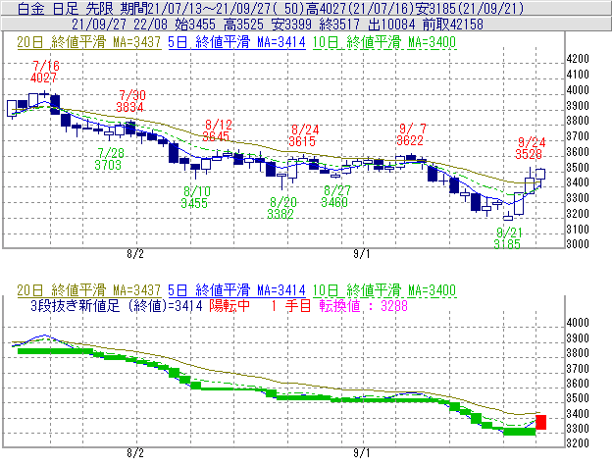Click the 始3455 opening value in header

point(195,25)
